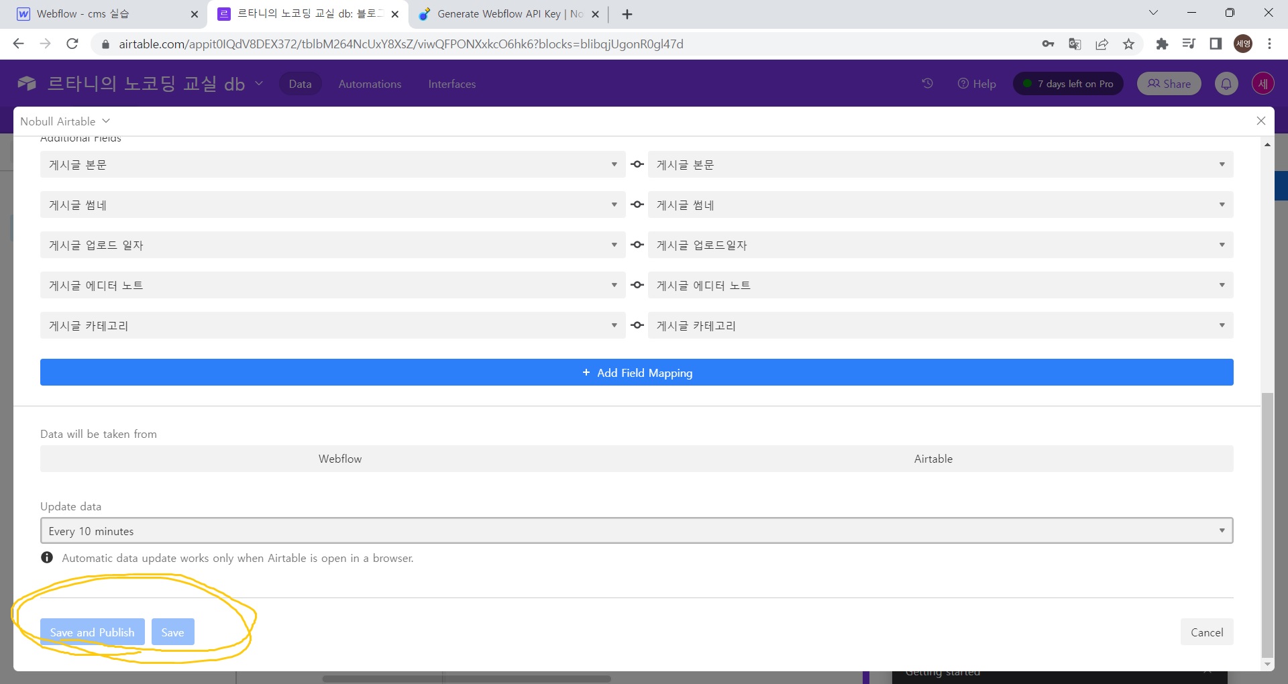
Task: Click sync link icon for 게시글 본문 row
Action: 637,164
